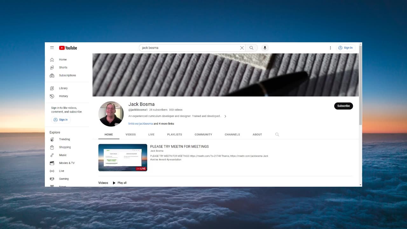
Task: Click the scrollbar down arrow
Action: (x=360, y=185)
